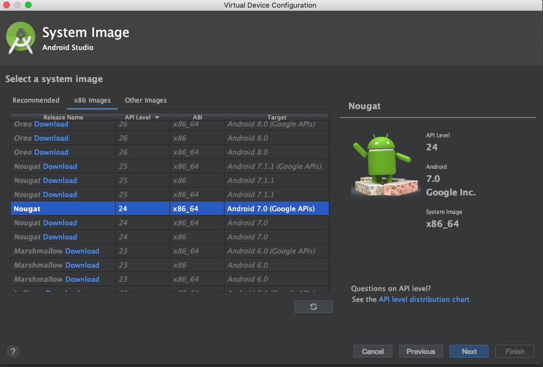Click the refresh system images button
The height and width of the screenshot is (367, 543).
click(x=314, y=307)
